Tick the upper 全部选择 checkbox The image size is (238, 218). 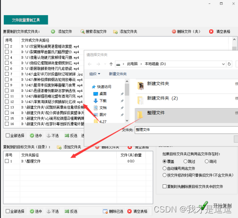pyautogui.click(x=8, y=135)
